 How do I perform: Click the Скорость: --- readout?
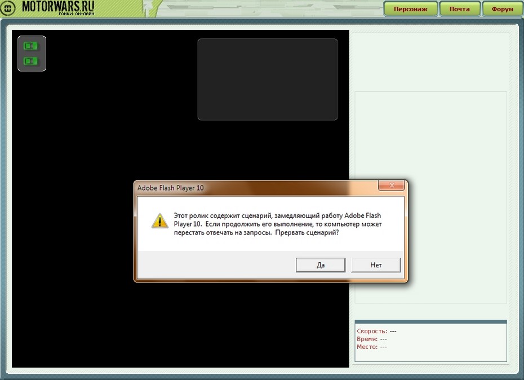click(376, 331)
